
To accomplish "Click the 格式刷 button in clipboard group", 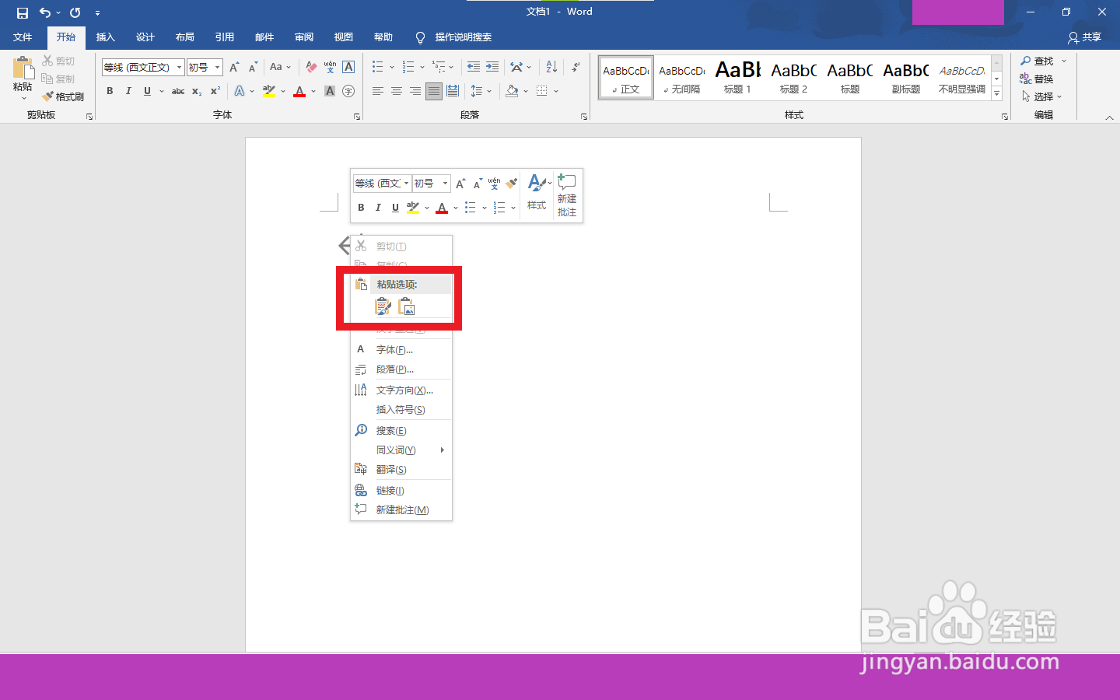I will (x=63, y=96).
